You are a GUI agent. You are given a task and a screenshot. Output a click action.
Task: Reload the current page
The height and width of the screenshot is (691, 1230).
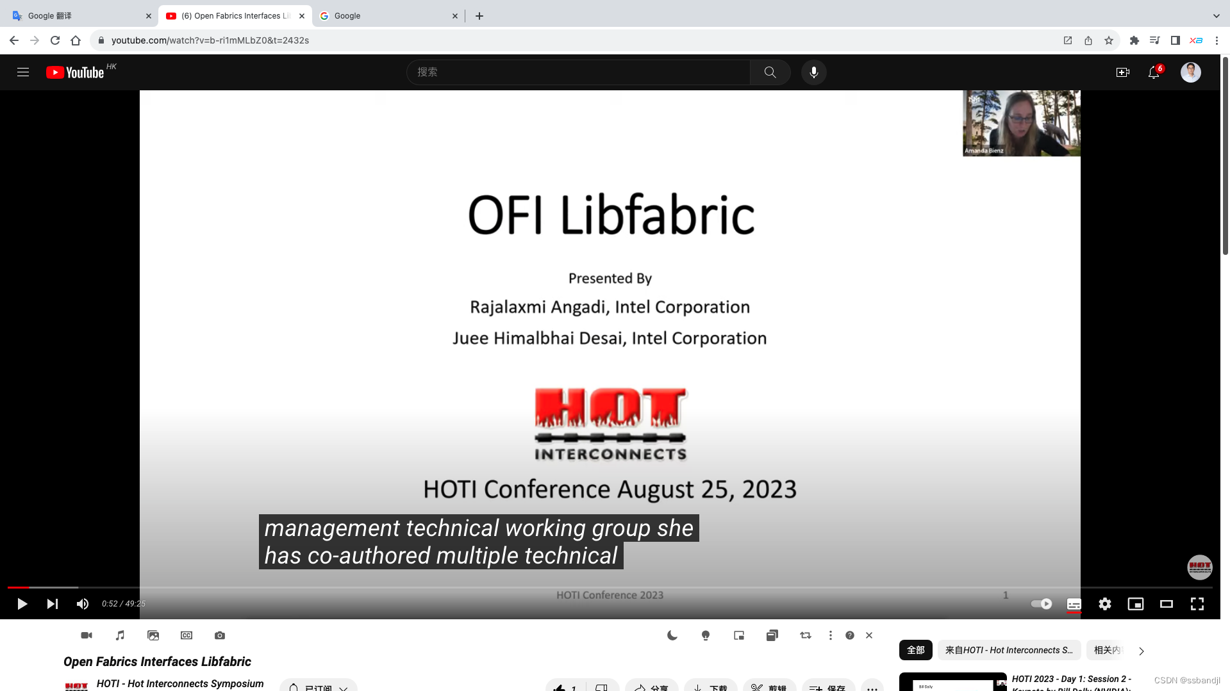click(x=55, y=40)
